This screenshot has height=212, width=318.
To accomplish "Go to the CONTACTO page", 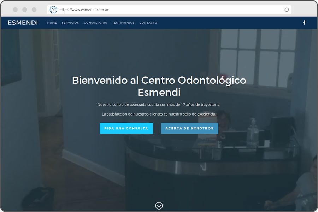I will pos(148,22).
